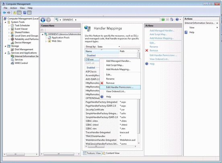Choose Add Script Map in context menu
Viewport: 222px width, 163px height.
tap(120, 65)
